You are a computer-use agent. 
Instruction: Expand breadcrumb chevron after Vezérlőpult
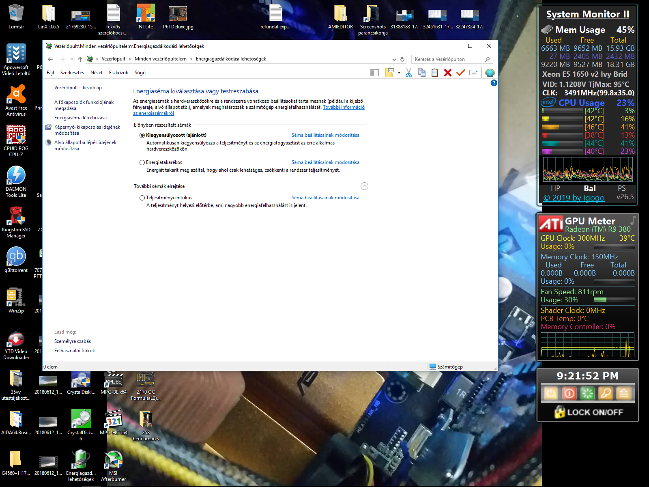pyautogui.click(x=130, y=59)
